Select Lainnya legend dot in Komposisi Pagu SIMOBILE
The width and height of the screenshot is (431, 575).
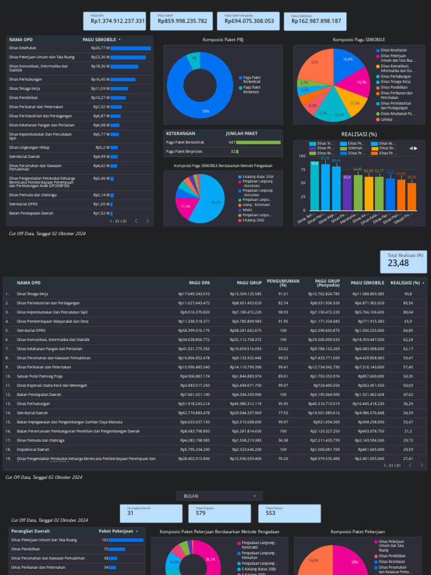pyautogui.click(x=378, y=120)
